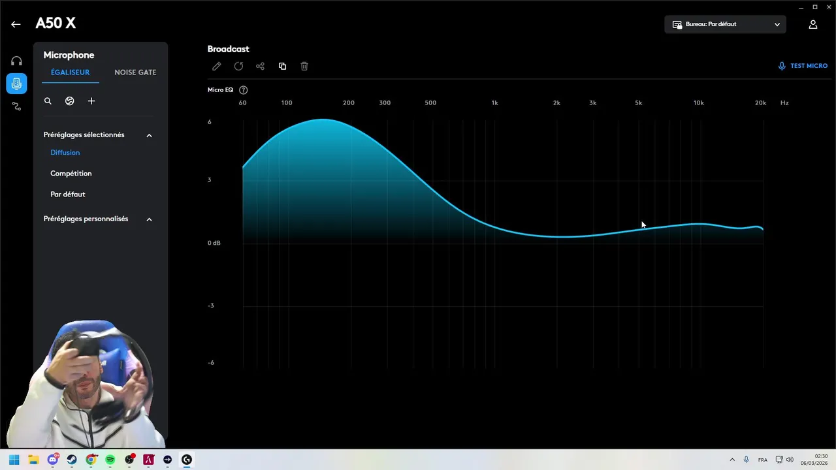
Task: Browse community presets via the globe icon
Action: 70,101
